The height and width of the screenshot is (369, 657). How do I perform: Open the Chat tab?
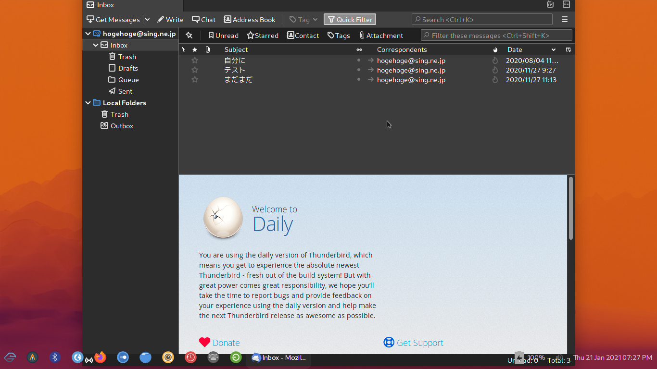coord(204,20)
